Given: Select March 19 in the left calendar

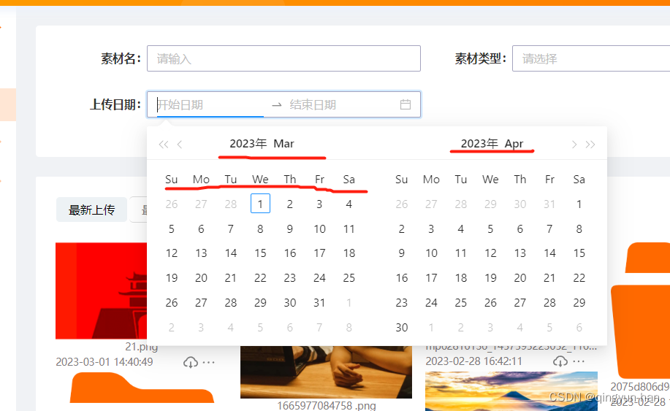Looking at the screenshot, I should [172, 278].
